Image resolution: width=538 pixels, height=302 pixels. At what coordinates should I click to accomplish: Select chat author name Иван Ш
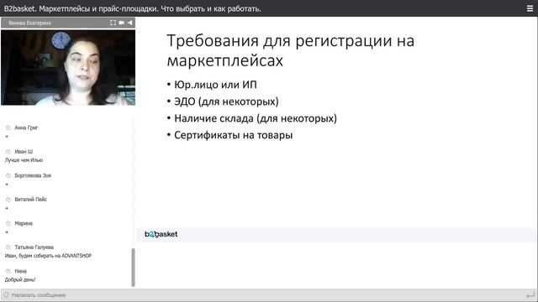click(24, 151)
